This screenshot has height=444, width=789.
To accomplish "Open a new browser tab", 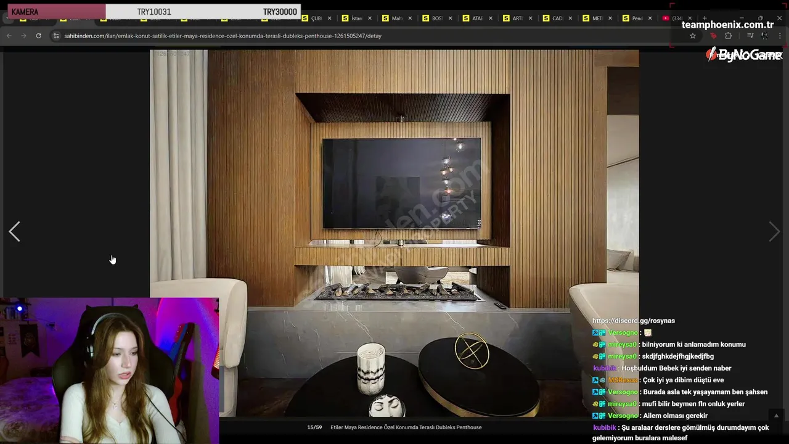I will pos(705,18).
